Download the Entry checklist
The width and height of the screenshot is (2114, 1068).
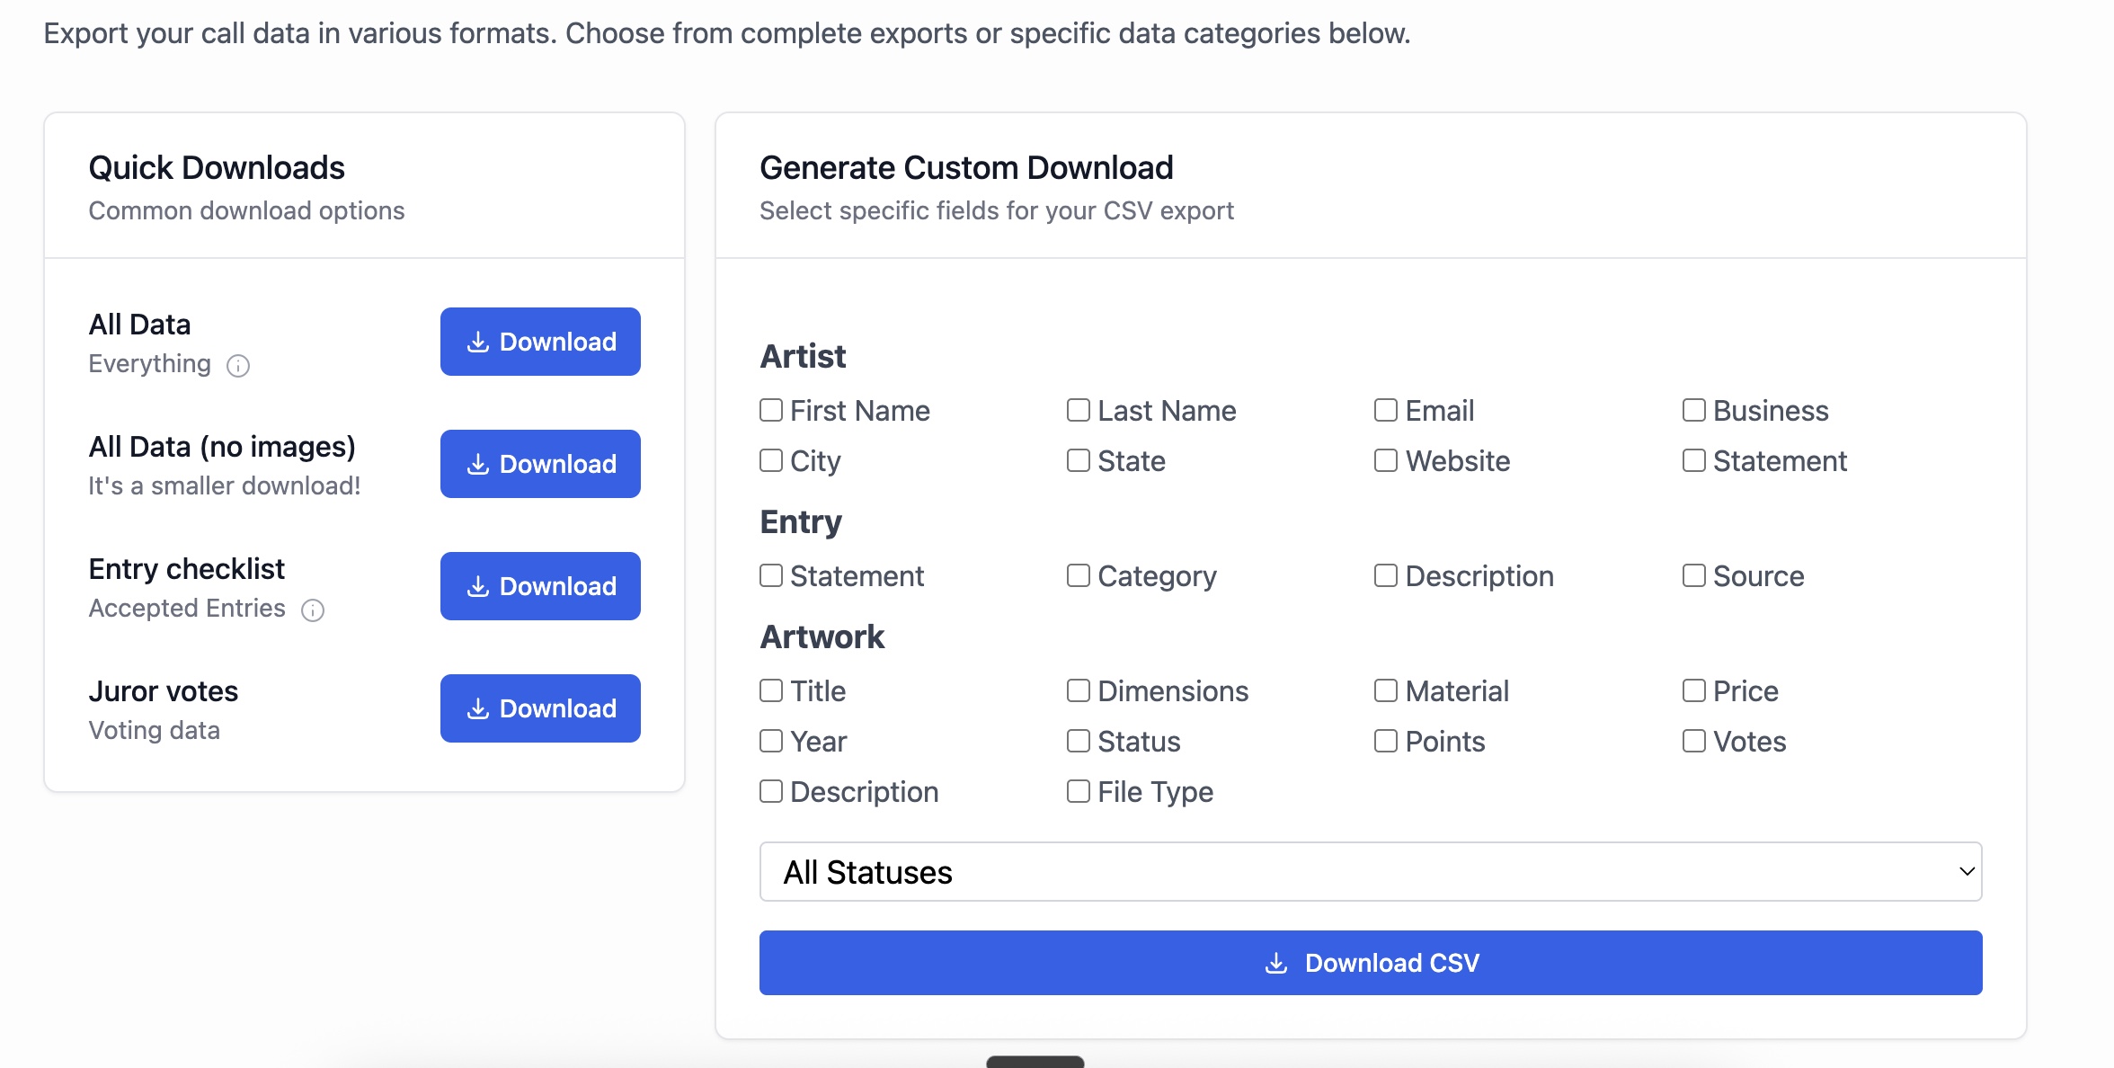coord(540,586)
